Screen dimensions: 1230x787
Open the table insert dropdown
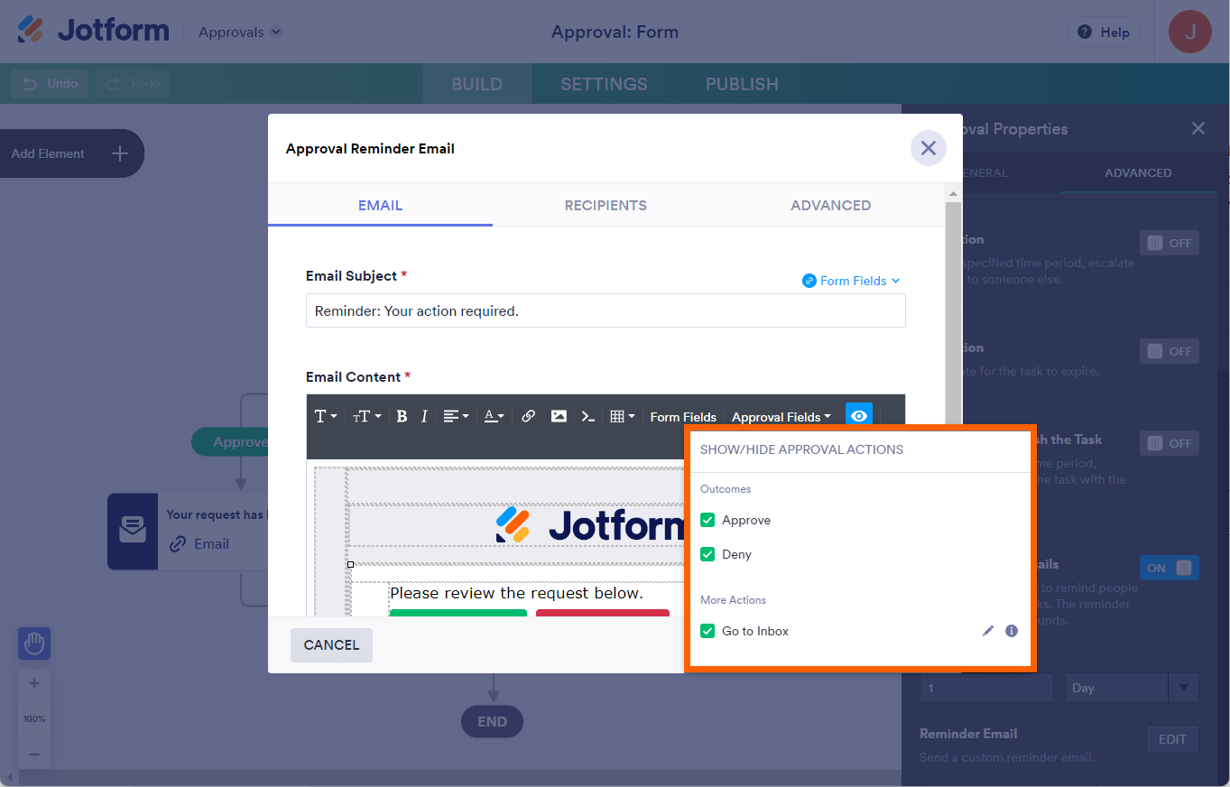pos(623,416)
